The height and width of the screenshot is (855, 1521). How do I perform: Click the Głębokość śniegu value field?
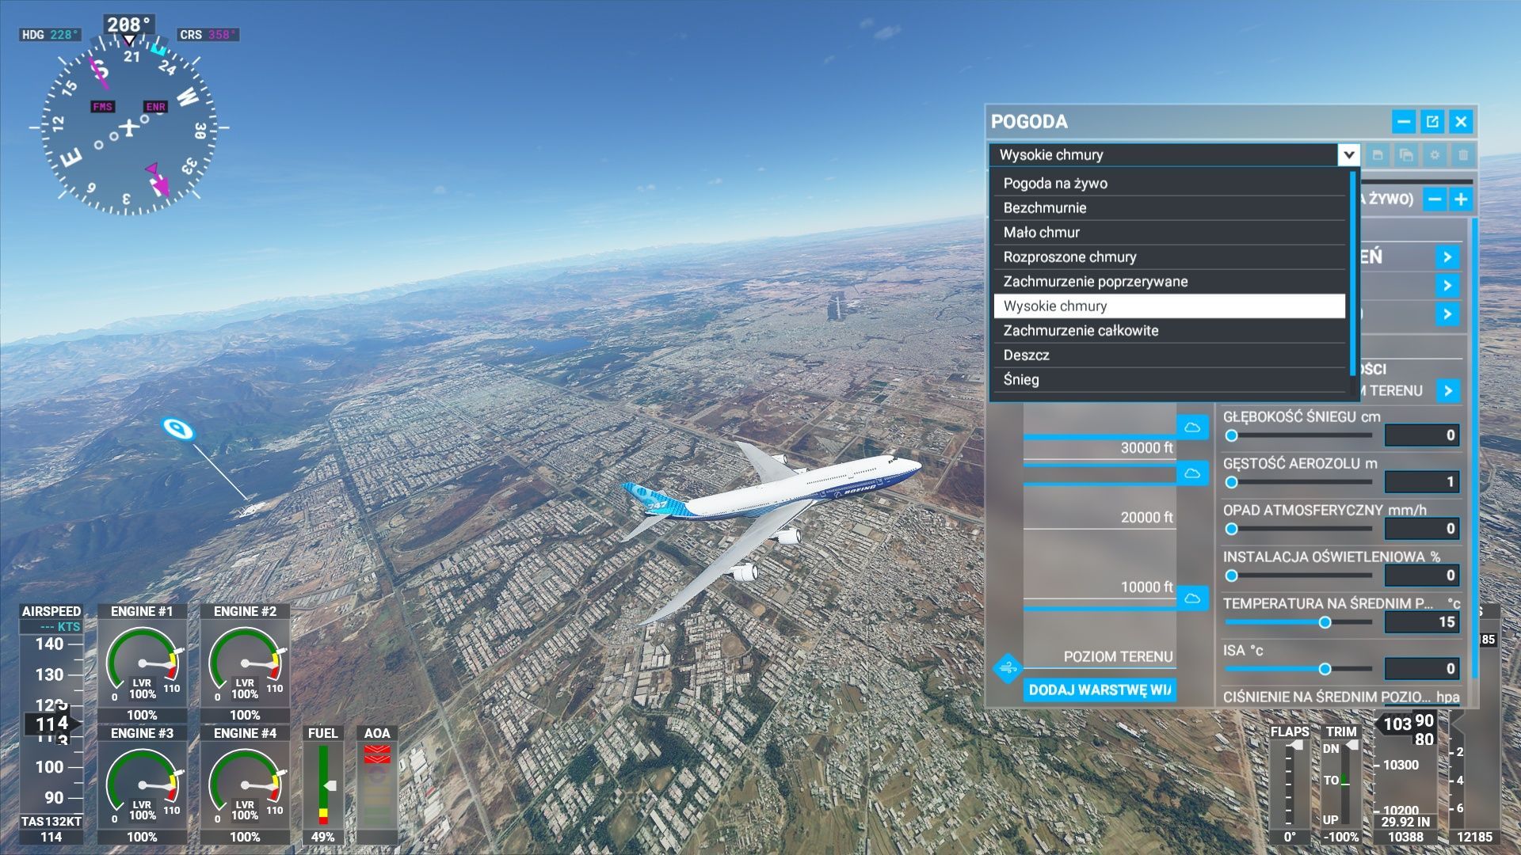click(x=1422, y=435)
